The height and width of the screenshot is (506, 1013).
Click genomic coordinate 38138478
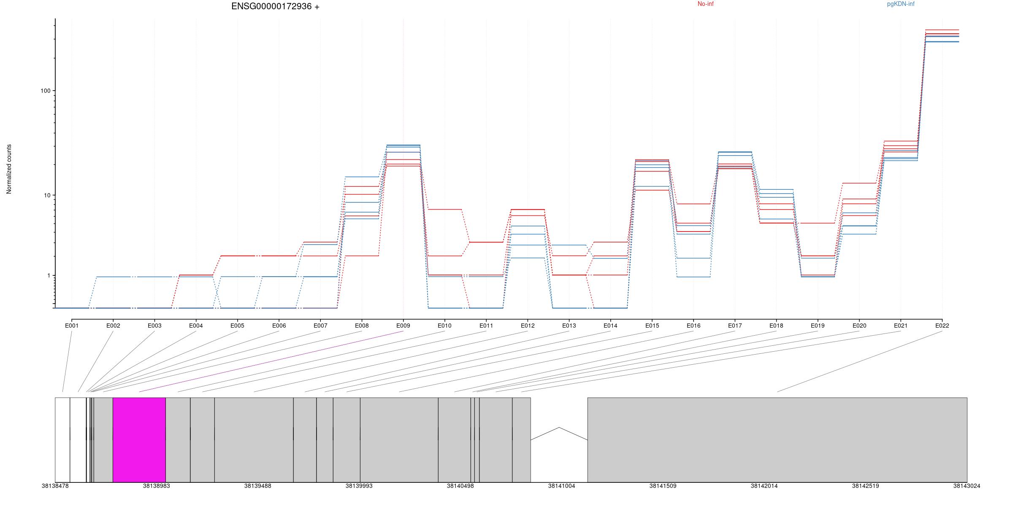click(55, 486)
